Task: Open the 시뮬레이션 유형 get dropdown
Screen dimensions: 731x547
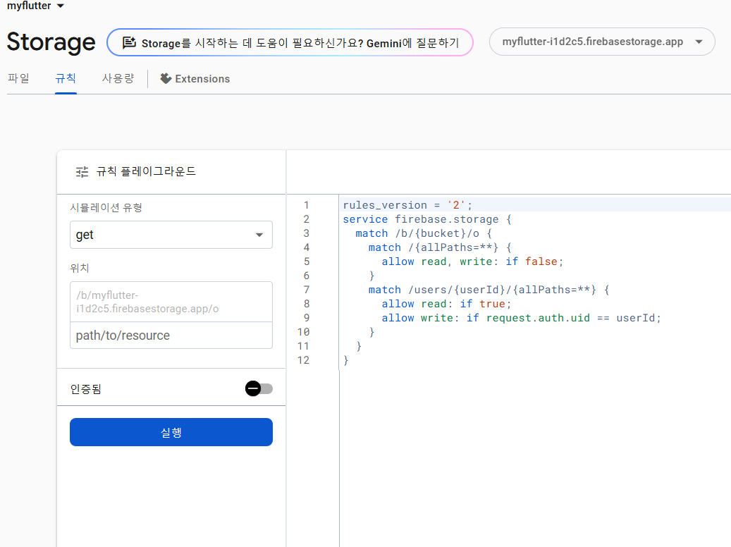Action: (x=171, y=235)
